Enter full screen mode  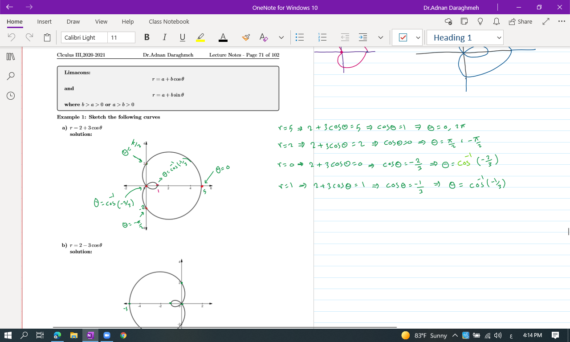coord(546,21)
